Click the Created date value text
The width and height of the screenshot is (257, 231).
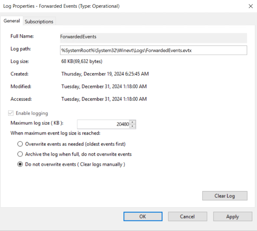[x=105, y=74]
